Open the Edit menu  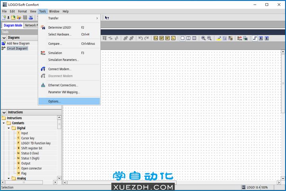point(12,11)
